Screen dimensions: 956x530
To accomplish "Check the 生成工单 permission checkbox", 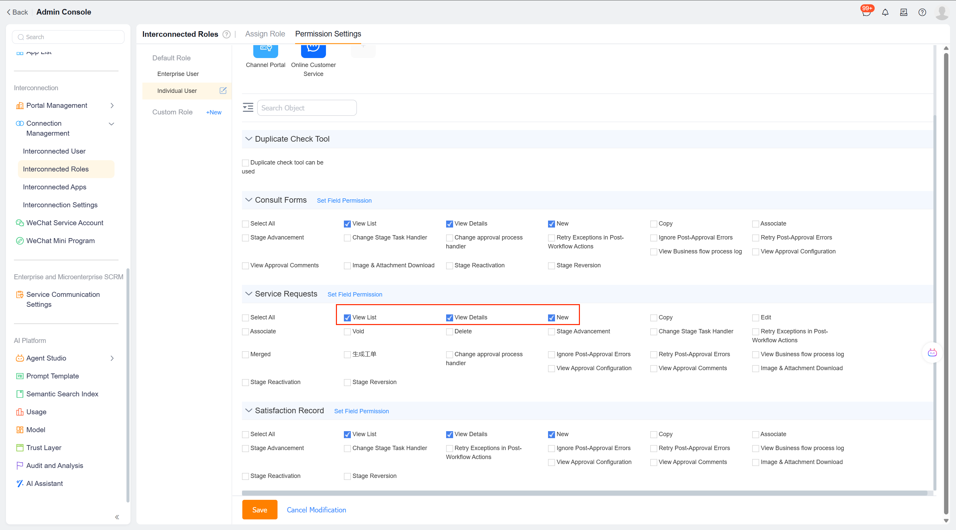I will coord(347,355).
